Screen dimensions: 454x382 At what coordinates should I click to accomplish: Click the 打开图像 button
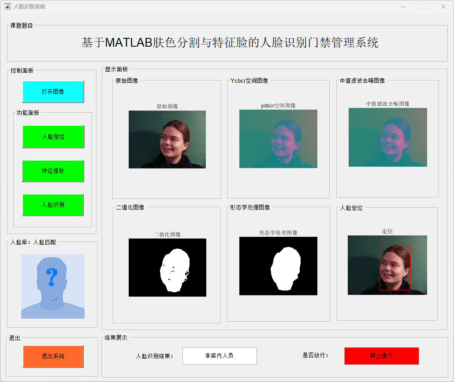point(53,92)
